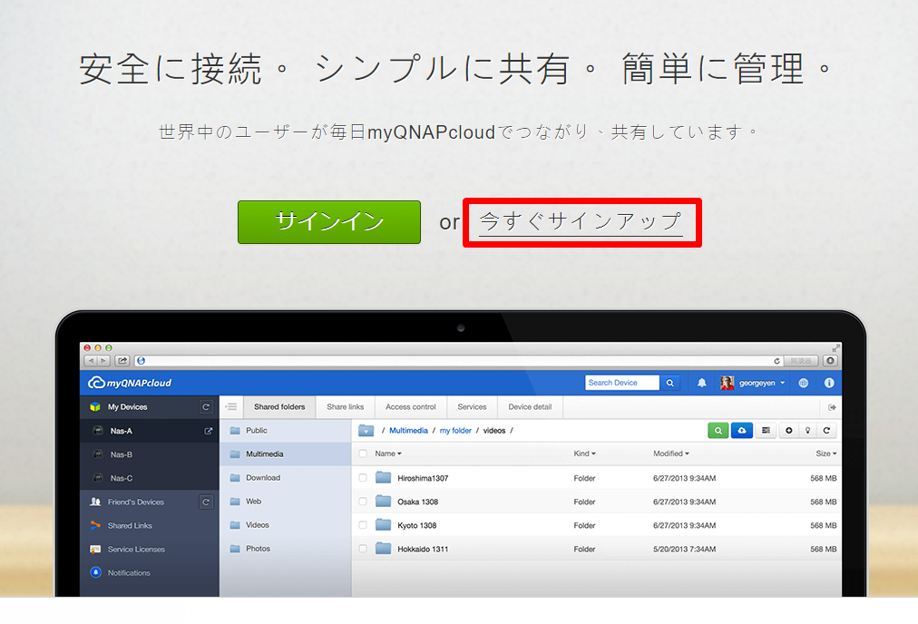Open Service Licenses in sidebar
This screenshot has width=918, height=624.
coord(136,549)
